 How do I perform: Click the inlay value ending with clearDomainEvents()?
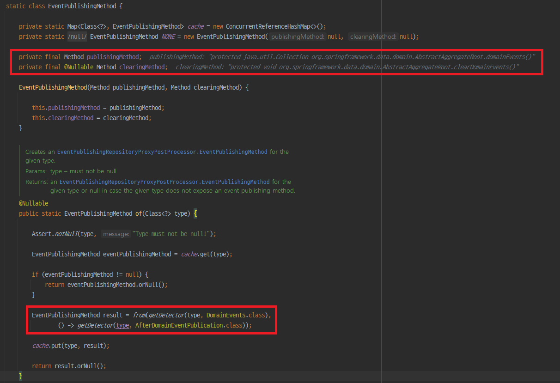[374, 67]
